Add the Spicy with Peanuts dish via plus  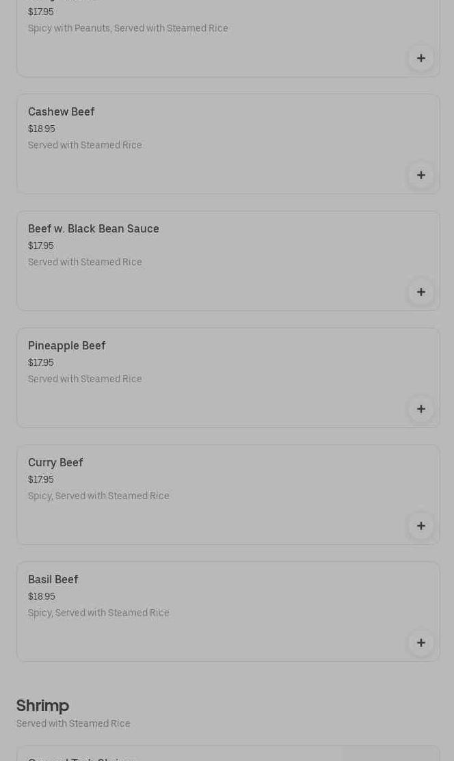(x=421, y=58)
